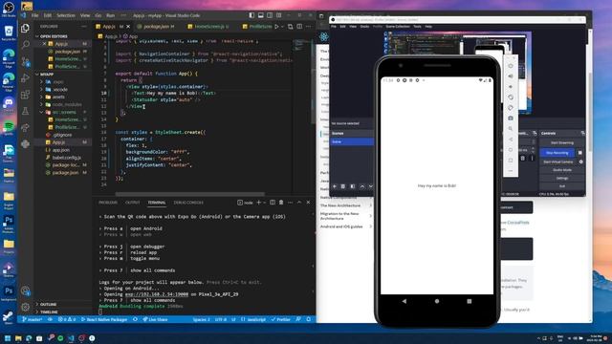Click Start Virtual Camera in OBS
Viewport: 612px width, 344px height.
click(558, 161)
